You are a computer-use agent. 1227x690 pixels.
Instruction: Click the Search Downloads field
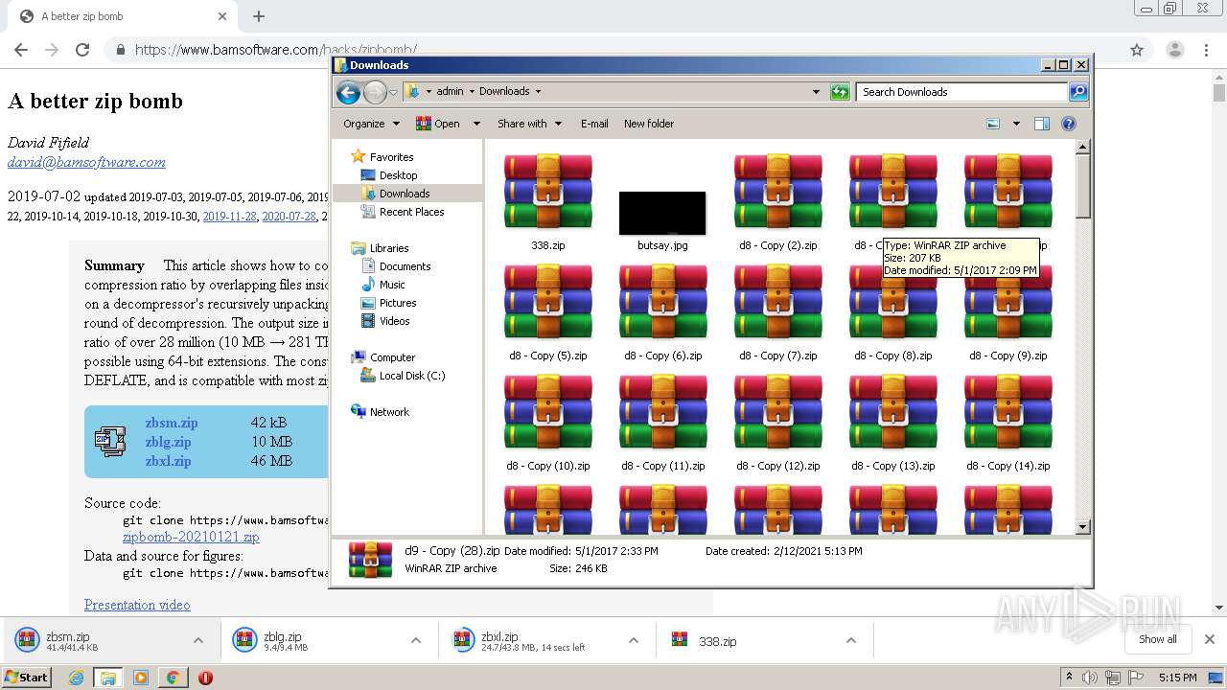pyautogui.click(x=961, y=92)
